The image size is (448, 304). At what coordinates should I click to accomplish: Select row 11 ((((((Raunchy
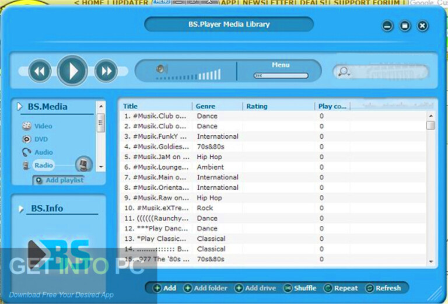pyautogui.click(x=273, y=218)
